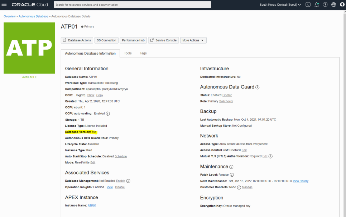The image size is (346, 217).
Task: Click Workload Type Transaction Processing text
Action: click(91, 83)
